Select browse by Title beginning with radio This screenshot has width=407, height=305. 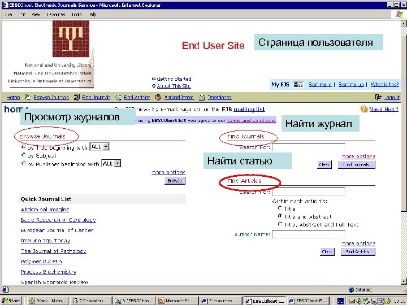[x=24, y=147]
